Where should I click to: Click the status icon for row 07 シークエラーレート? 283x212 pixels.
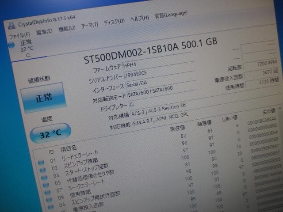[47, 192]
